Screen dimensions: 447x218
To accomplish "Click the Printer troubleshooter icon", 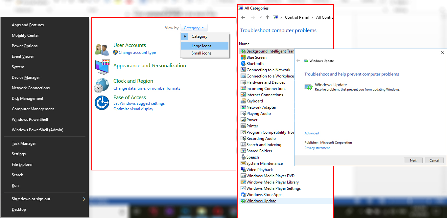I will (243, 126).
